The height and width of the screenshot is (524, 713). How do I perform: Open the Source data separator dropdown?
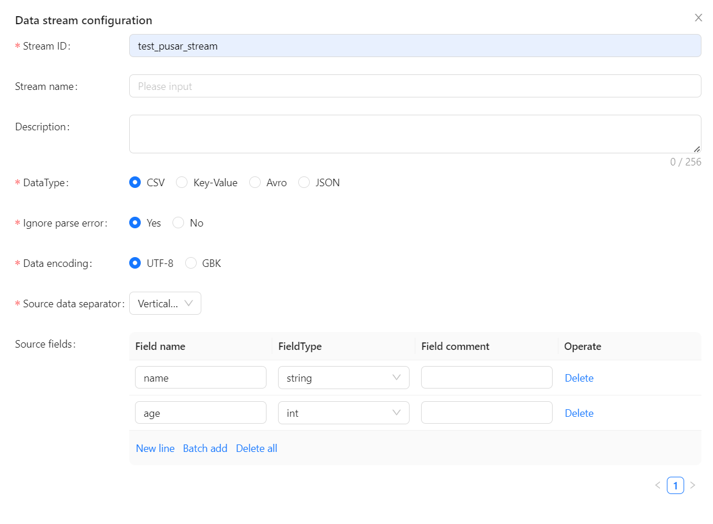(x=165, y=304)
